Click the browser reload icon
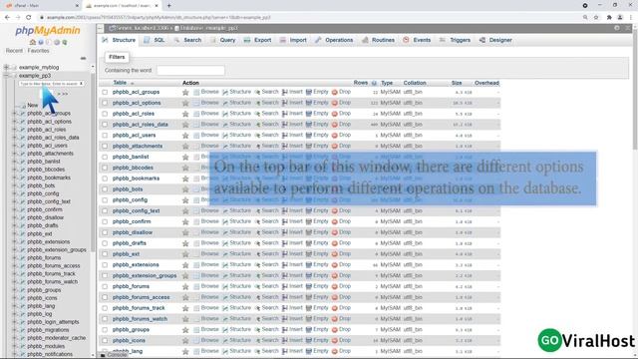 click(29, 18)
